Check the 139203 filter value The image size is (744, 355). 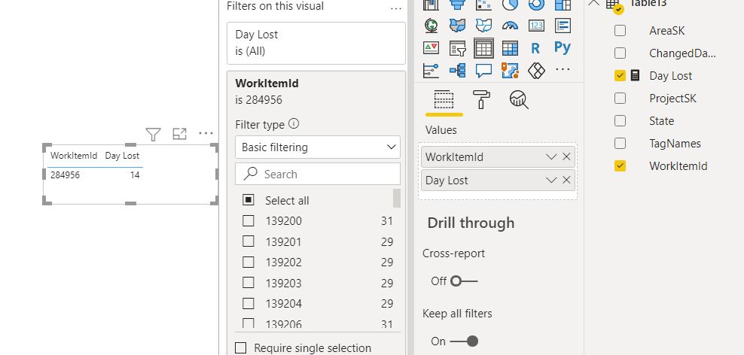[249, 283]
